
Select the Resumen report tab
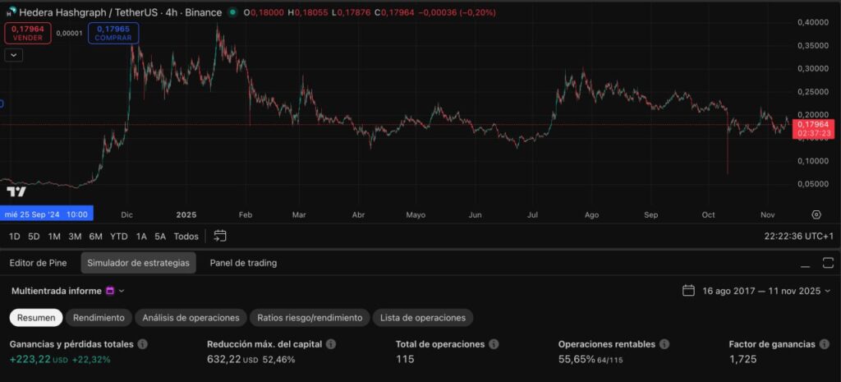point(36,318)
